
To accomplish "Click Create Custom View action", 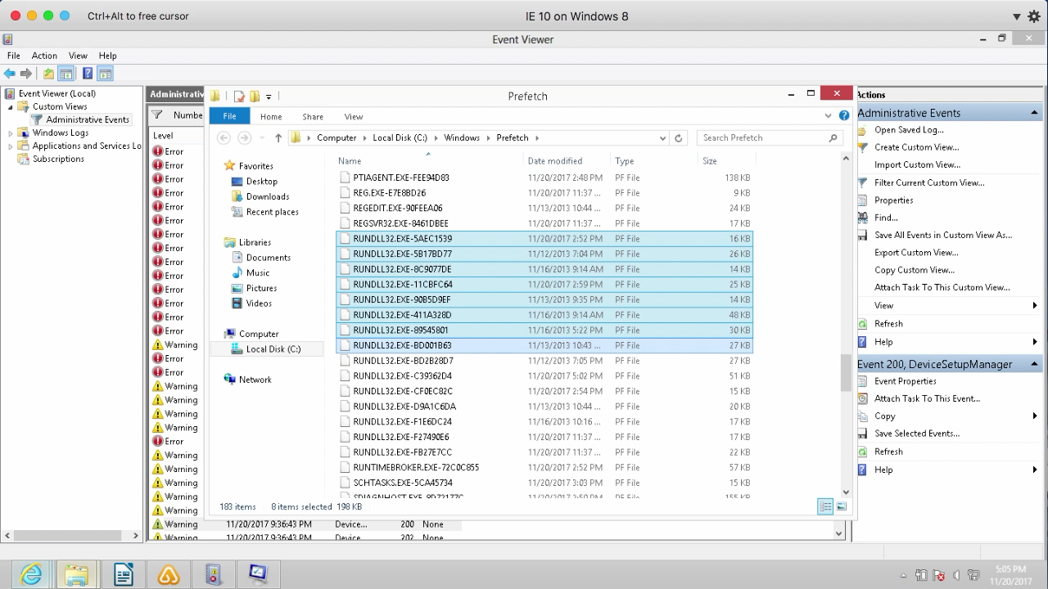I will [x=916, y=147].
